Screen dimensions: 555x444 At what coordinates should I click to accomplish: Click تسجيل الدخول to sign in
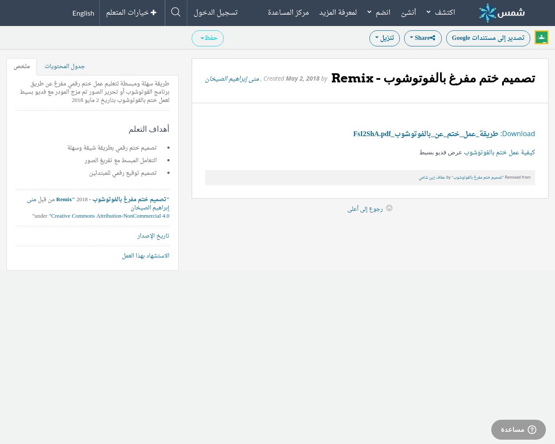[215, 13]
